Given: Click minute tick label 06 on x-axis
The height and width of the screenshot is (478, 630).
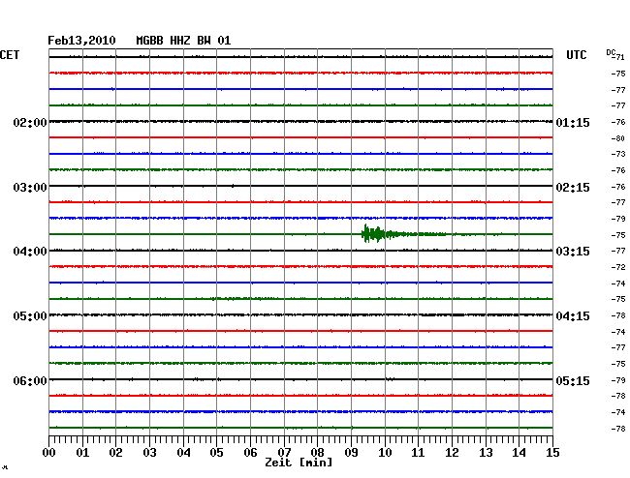Looking at the screenshot, I should (250, 452).
